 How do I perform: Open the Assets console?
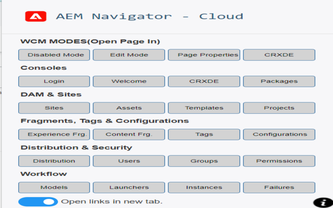click(129, 108)
